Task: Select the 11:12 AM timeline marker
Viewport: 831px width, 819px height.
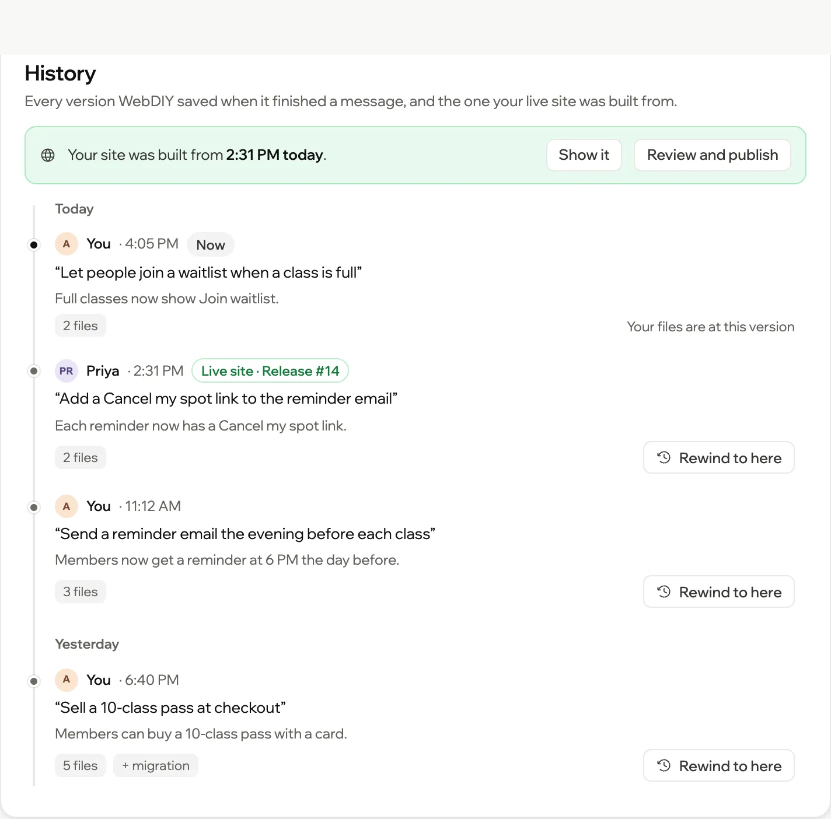Action: click(34, 508)
